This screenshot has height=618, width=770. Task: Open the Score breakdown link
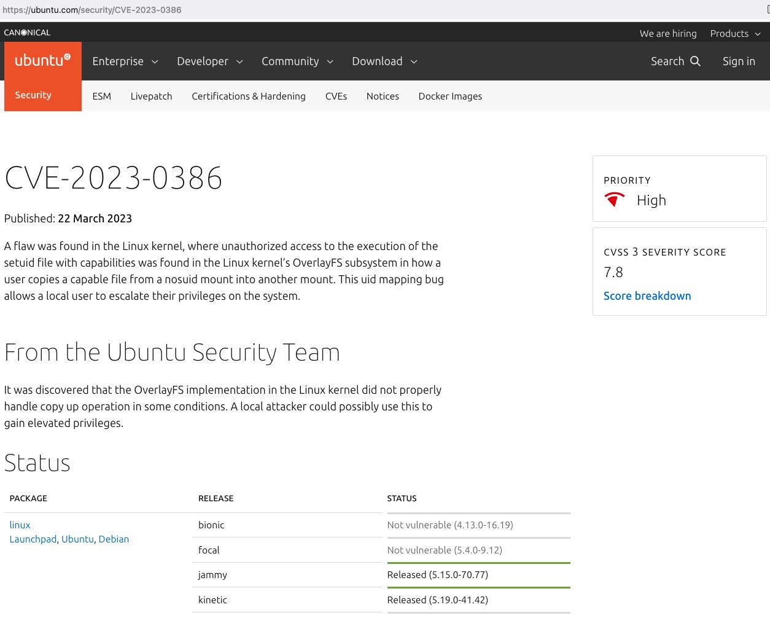click(647, 295)
